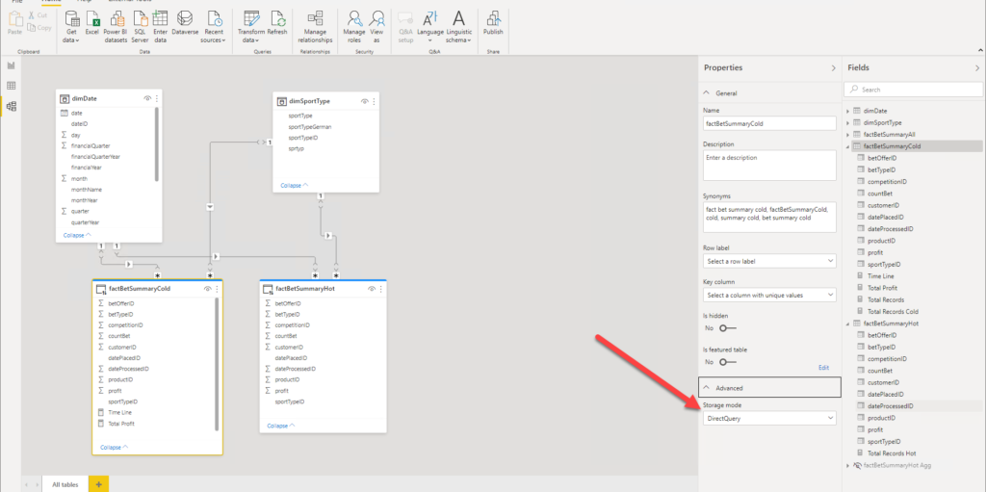Viewport: 986px width, 492px height.
Task: Open Transform data editor
Action: click(x=251, y=26)
